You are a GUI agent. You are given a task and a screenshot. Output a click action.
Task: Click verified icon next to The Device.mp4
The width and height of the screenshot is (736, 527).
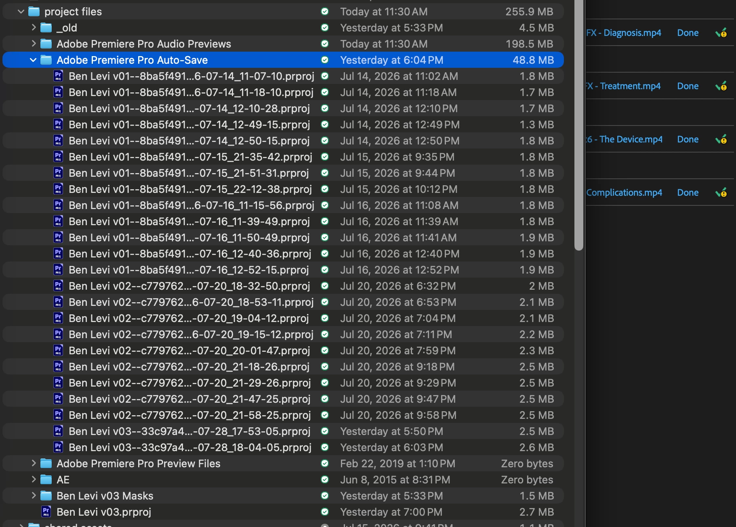(721, 139)
